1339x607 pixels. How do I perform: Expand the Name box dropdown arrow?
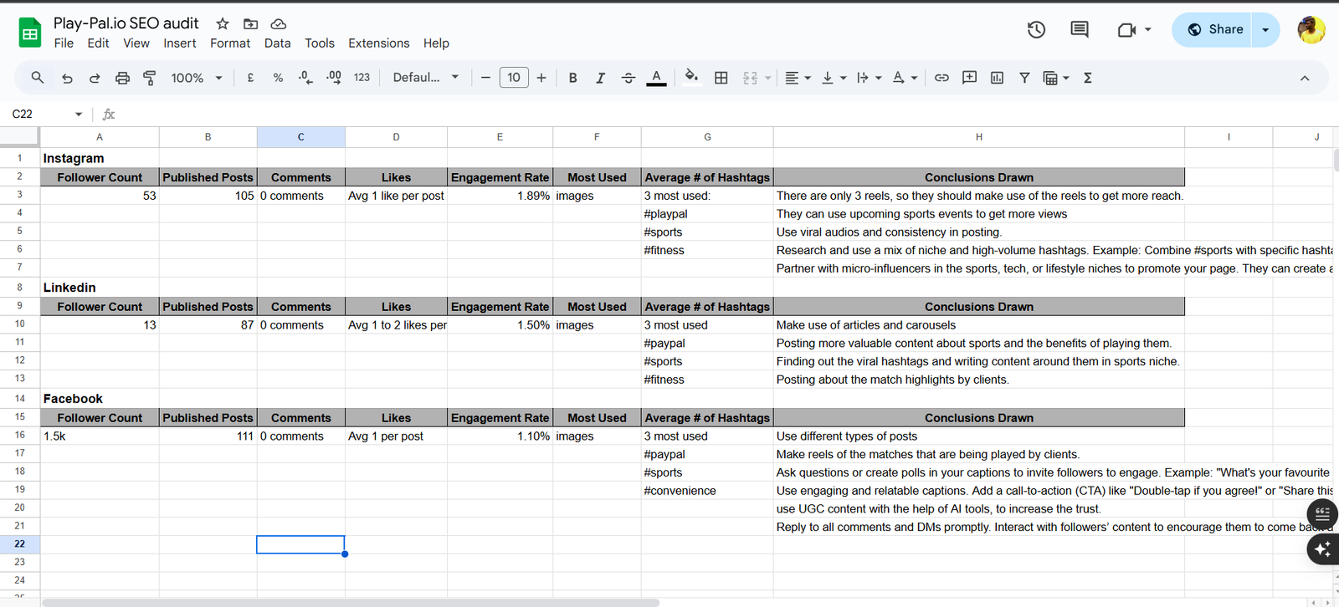pyautogui.click(x=79, y=114)
